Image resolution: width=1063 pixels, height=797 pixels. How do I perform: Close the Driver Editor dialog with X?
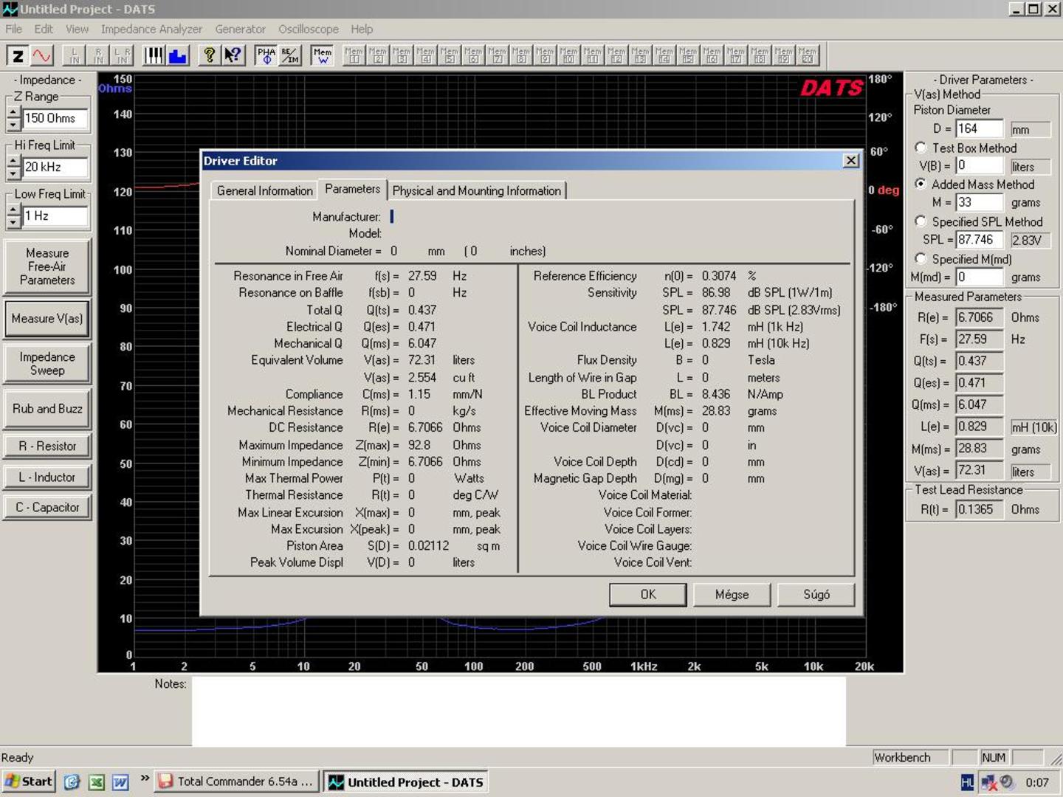tap(851, 160)
